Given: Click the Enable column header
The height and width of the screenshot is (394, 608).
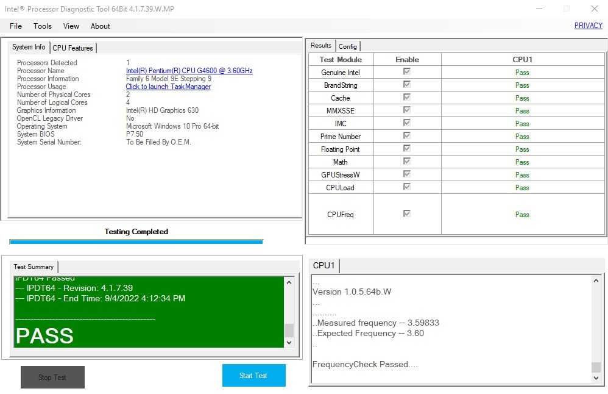Looking at the screenshot, I should [407, 59].
